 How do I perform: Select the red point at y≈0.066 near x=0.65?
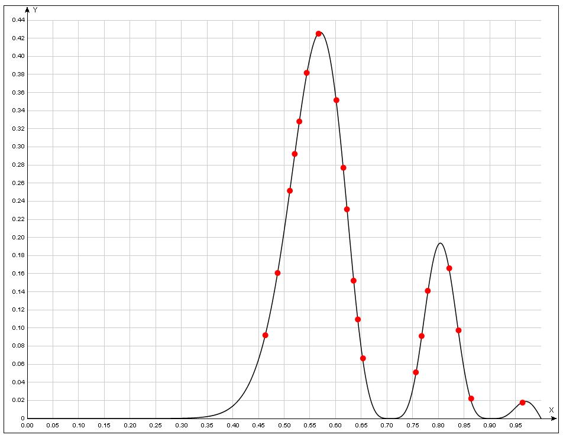click(363, 358)
